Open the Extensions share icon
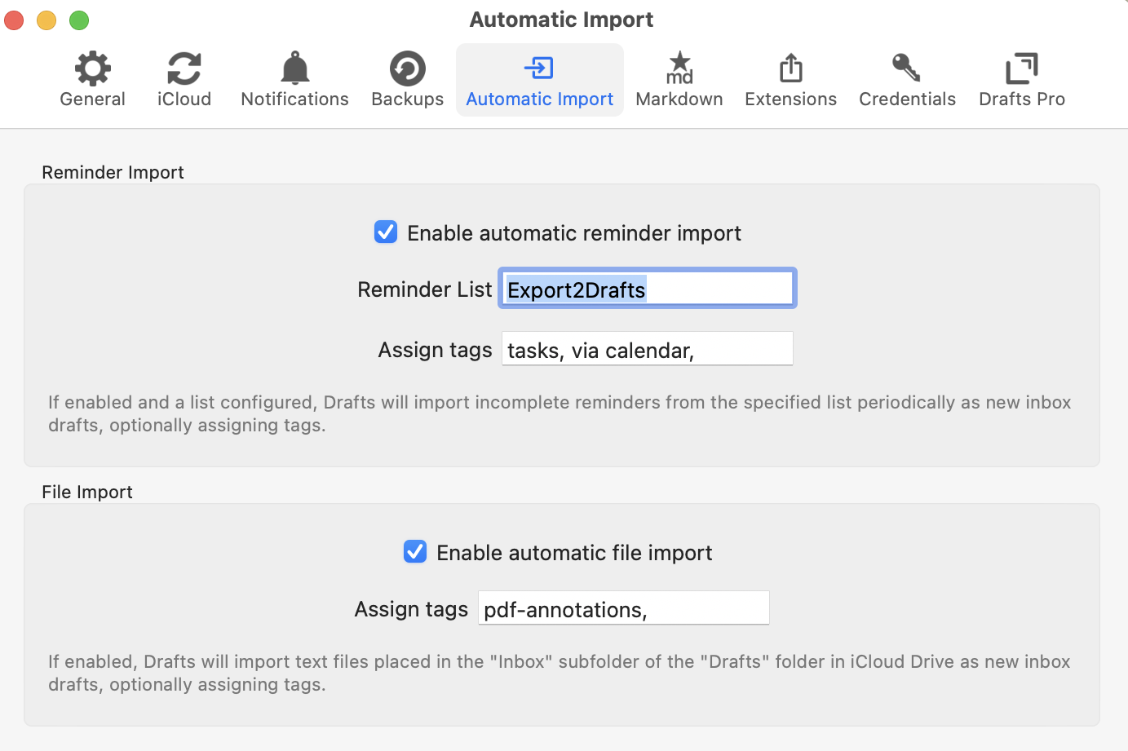Viewport: 1128px width, 751px height. click(x=790, y=68)
